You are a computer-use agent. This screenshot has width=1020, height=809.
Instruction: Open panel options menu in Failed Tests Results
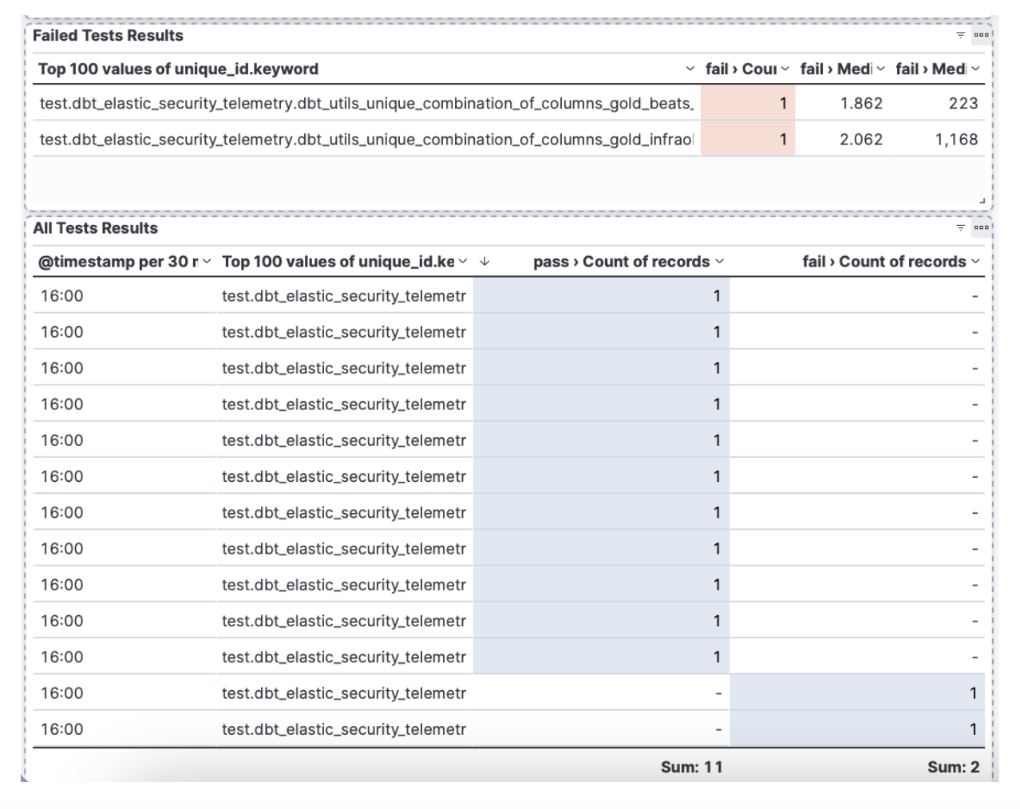[x=981, y=35]
